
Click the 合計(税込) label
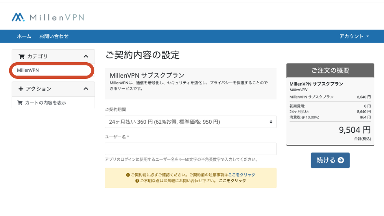coord(362,139)
